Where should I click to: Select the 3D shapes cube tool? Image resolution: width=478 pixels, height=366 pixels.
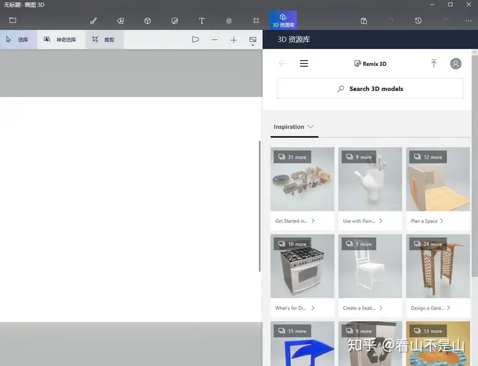(147, 21)
